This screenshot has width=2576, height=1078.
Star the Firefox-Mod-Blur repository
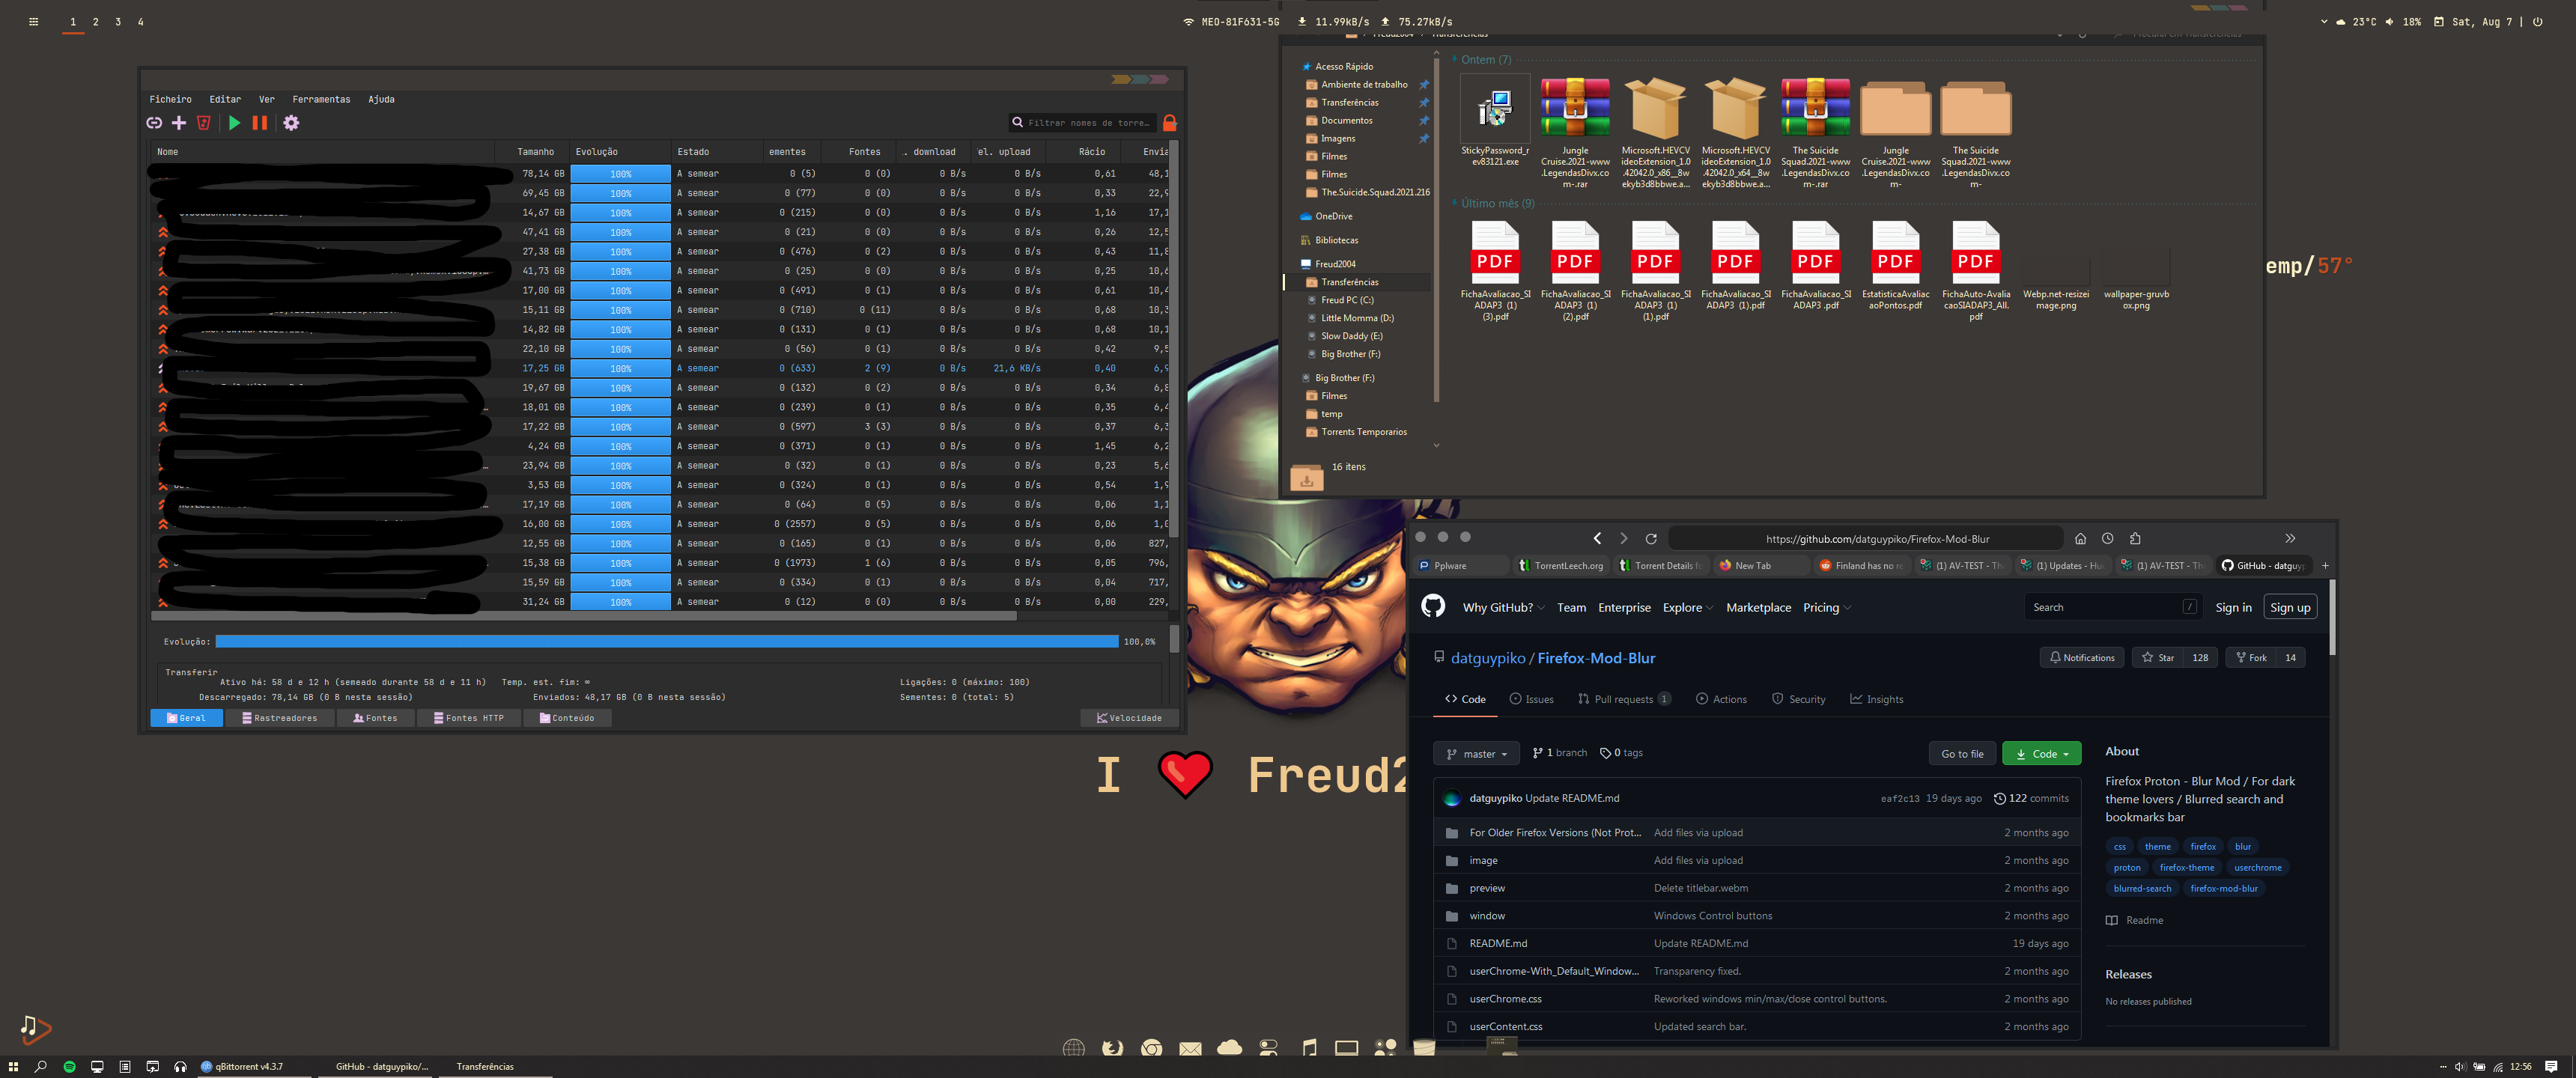point(2158,658)
